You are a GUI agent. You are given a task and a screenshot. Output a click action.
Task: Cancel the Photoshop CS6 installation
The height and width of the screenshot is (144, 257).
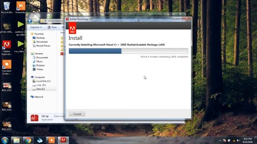(77, 114)
